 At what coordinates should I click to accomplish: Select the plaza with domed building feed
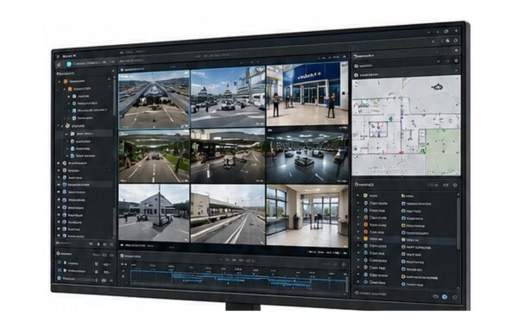click(228, 98)
